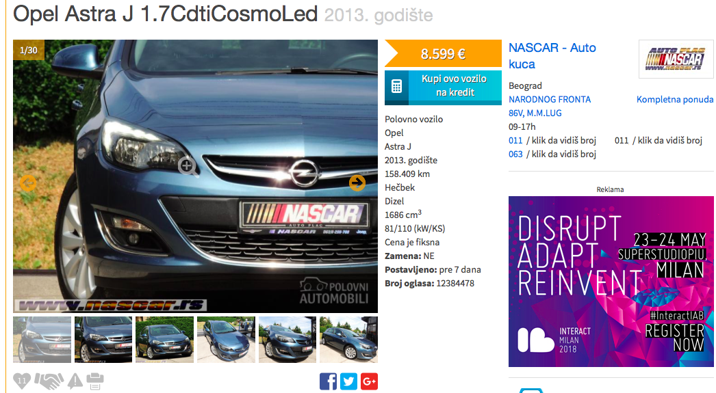Select the last thumbnail showing car side view

coord(348,340)
